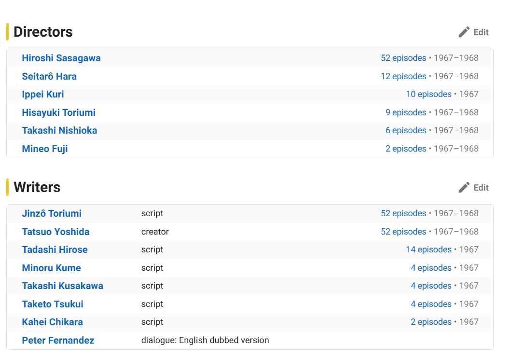The height and width of the screenshot is (360, 525).
Task: Open Minoru Kume's profile link
Action: [51, 268]
